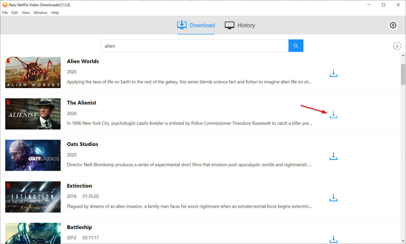
Task: Click the Battleship duration '02:11:17'
Action: [91, 238]
